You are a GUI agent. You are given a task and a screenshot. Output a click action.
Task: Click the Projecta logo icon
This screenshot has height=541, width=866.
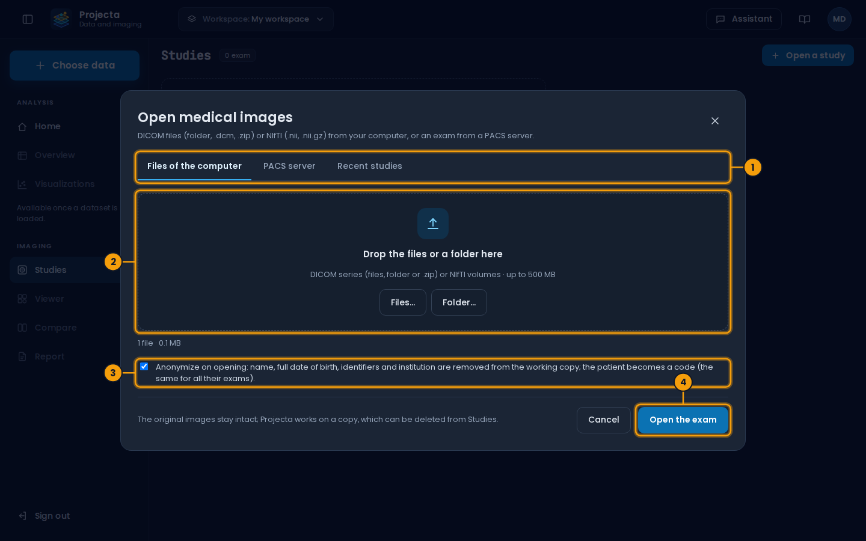pyautogui.click(x=61, y=19)
